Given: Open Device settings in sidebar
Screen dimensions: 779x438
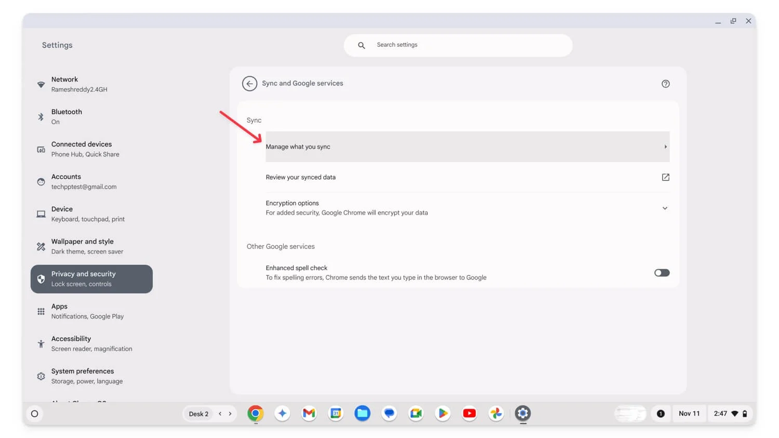Looking at the screenshot, I should click(91, 214).
